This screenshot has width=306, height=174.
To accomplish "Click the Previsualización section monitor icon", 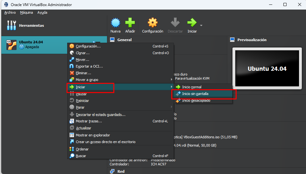I will point(232,40).
